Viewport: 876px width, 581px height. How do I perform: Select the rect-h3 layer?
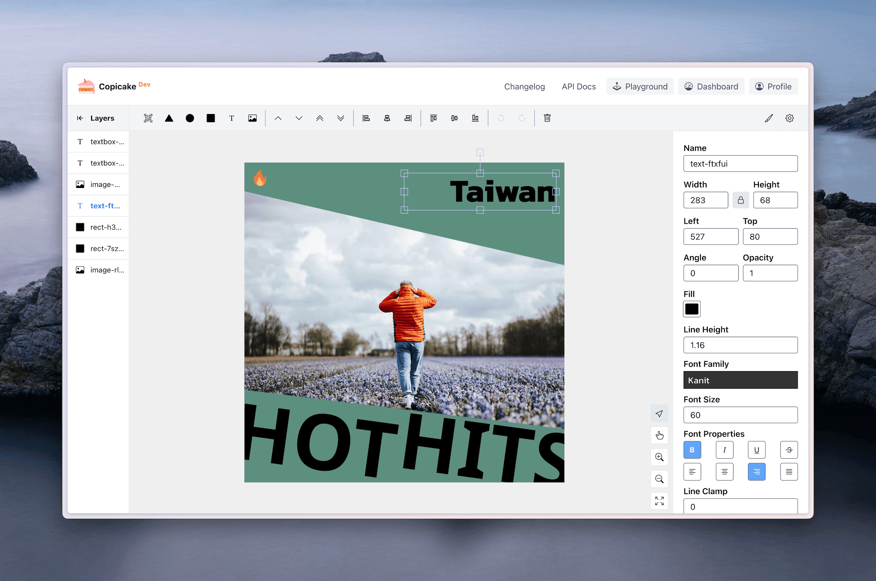click(98, 227)
